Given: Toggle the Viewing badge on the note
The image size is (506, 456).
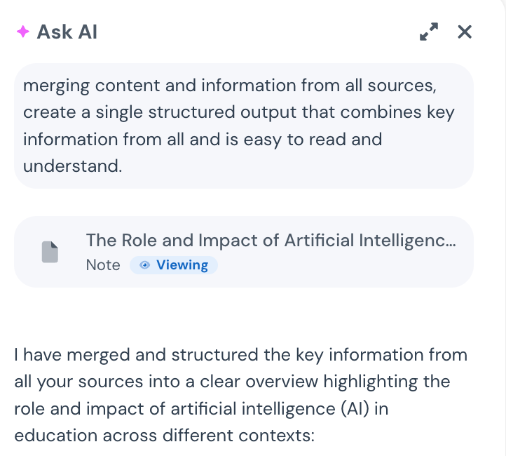Looking at the screenshot, I should click(174, 265).
